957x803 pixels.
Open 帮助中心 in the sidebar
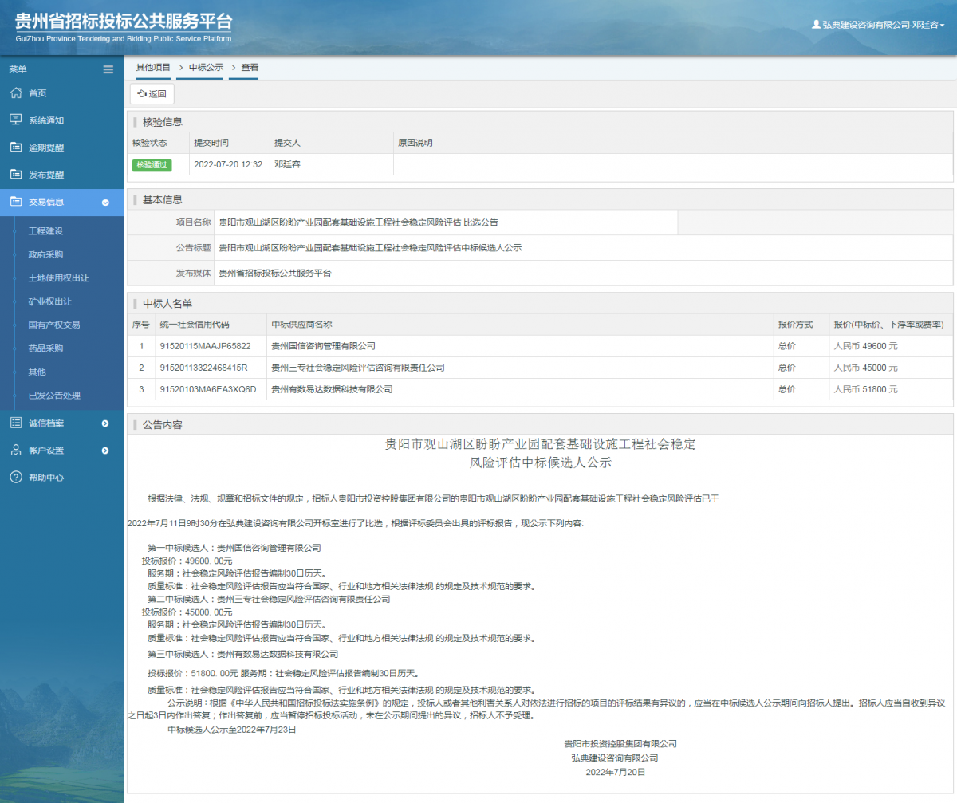pyautogui.click(x=46, y=478)
